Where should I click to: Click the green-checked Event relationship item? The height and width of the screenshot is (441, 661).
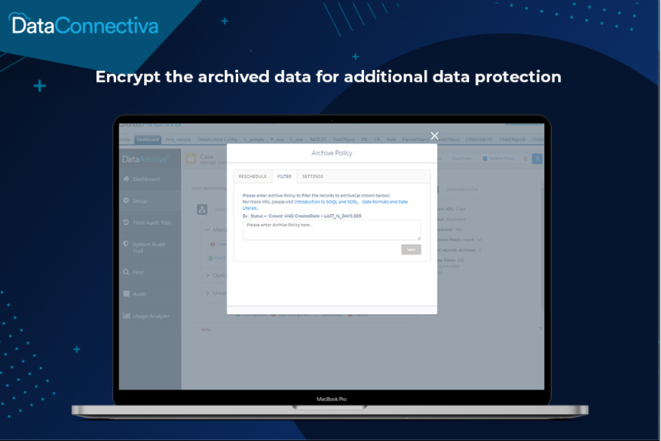click(x=218, y=258)
